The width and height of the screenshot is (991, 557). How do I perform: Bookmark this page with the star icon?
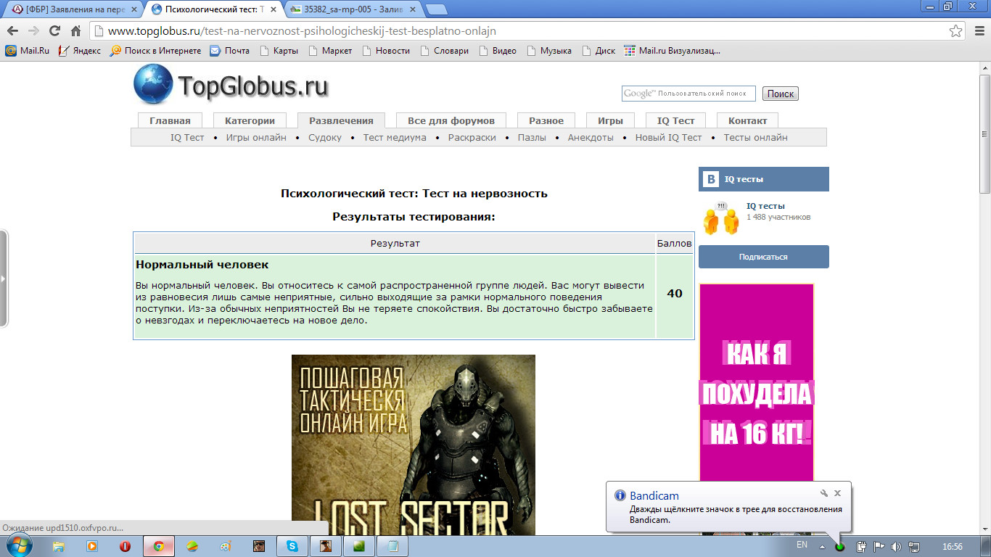coord(956,31)
